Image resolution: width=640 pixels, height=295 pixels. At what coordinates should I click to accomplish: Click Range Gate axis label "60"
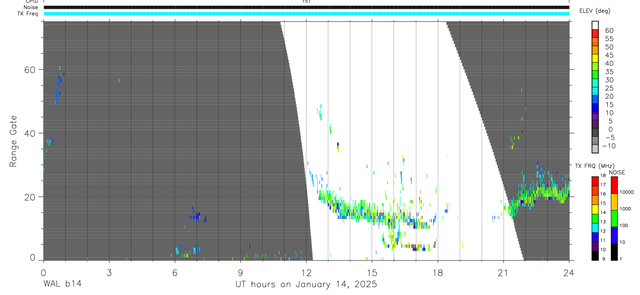[x=30, y=70]
